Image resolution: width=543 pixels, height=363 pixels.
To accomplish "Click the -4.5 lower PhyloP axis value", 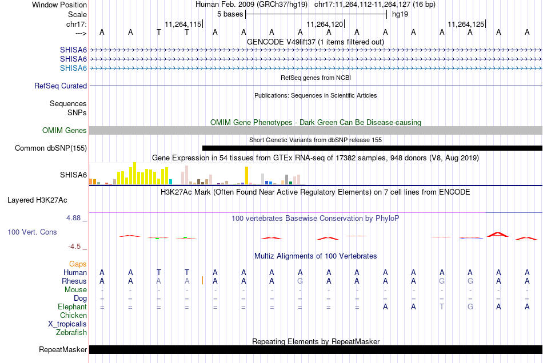I will click(x=74, y=247).
